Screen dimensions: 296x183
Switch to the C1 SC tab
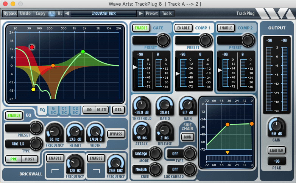coord(64,110)
